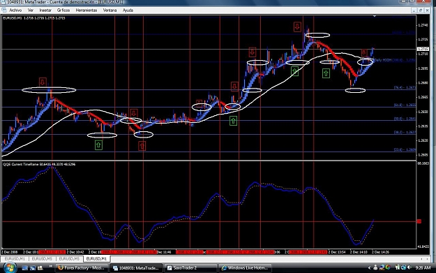Switch to SaxoTrader 2 in the taskbar
This screenshot has height=273, width=436.
190,268
